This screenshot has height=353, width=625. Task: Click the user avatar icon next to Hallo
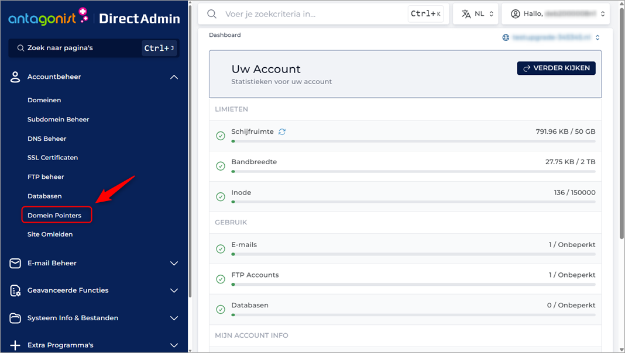click(516, 14)
